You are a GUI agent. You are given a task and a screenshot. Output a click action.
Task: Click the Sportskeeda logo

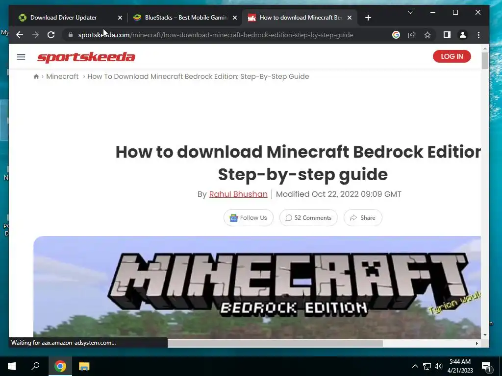pos(86,57)
